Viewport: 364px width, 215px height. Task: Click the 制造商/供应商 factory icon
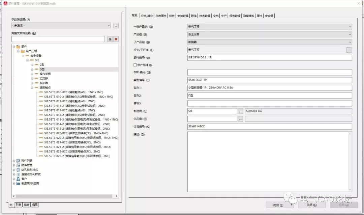click(18, 183)
